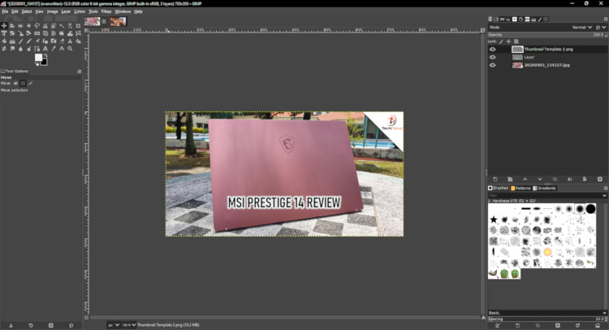Screen dimensions: 609x330
Task: Adjust the brush Spacing slider
Action: pos(547,319)
